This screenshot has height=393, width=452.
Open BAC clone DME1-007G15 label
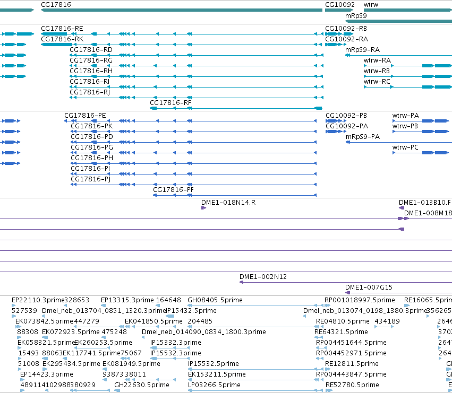[369, 287]
